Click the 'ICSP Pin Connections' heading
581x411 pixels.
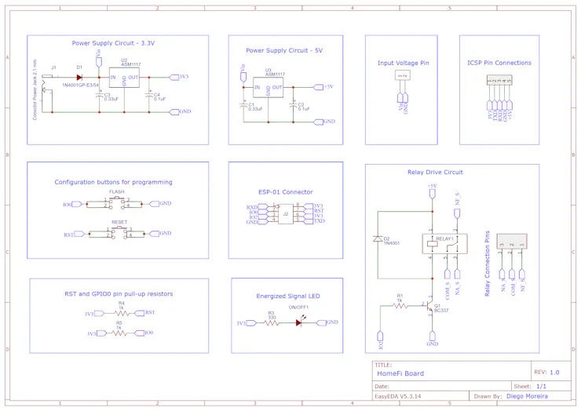point(499,63)
